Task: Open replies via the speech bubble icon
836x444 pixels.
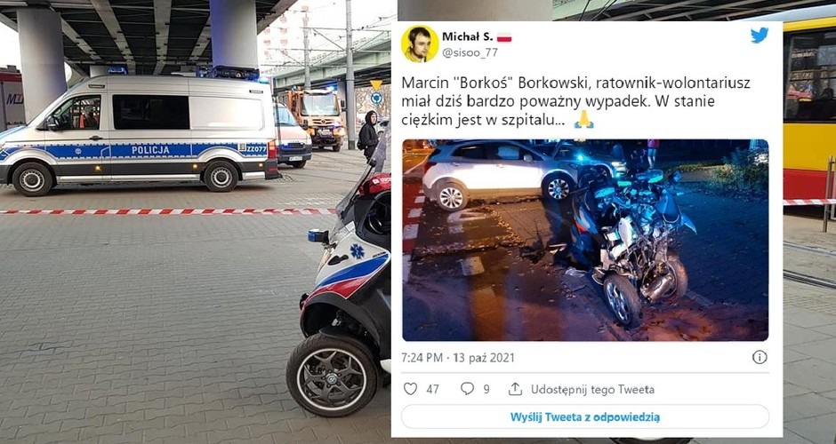Action: pos(467,389)
